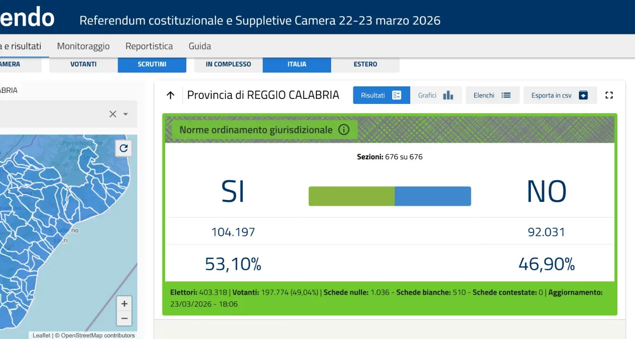Click the up arrow above Provincia di REGGIO CALABRIA
The image size is (635, 339).
(170, 95)
